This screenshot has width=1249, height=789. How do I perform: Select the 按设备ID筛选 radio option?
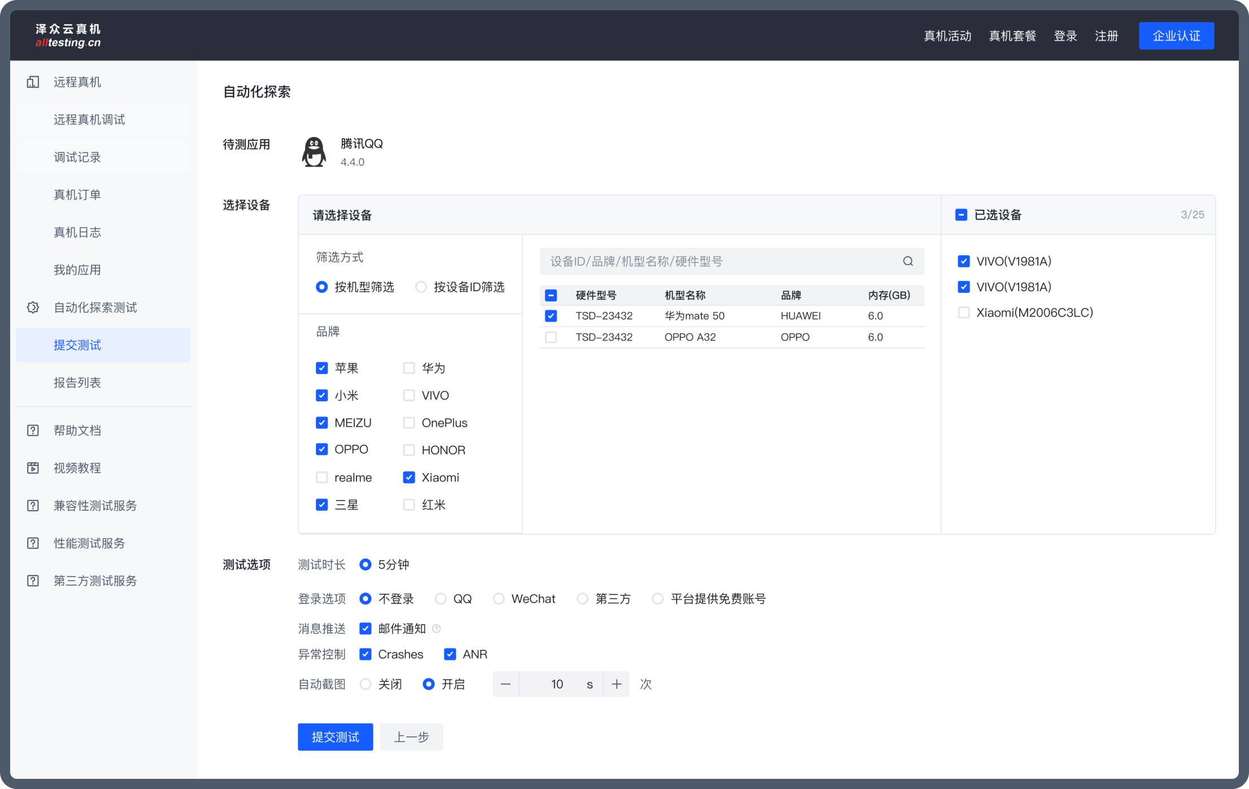pyautogui.click(x=421, y=287)
